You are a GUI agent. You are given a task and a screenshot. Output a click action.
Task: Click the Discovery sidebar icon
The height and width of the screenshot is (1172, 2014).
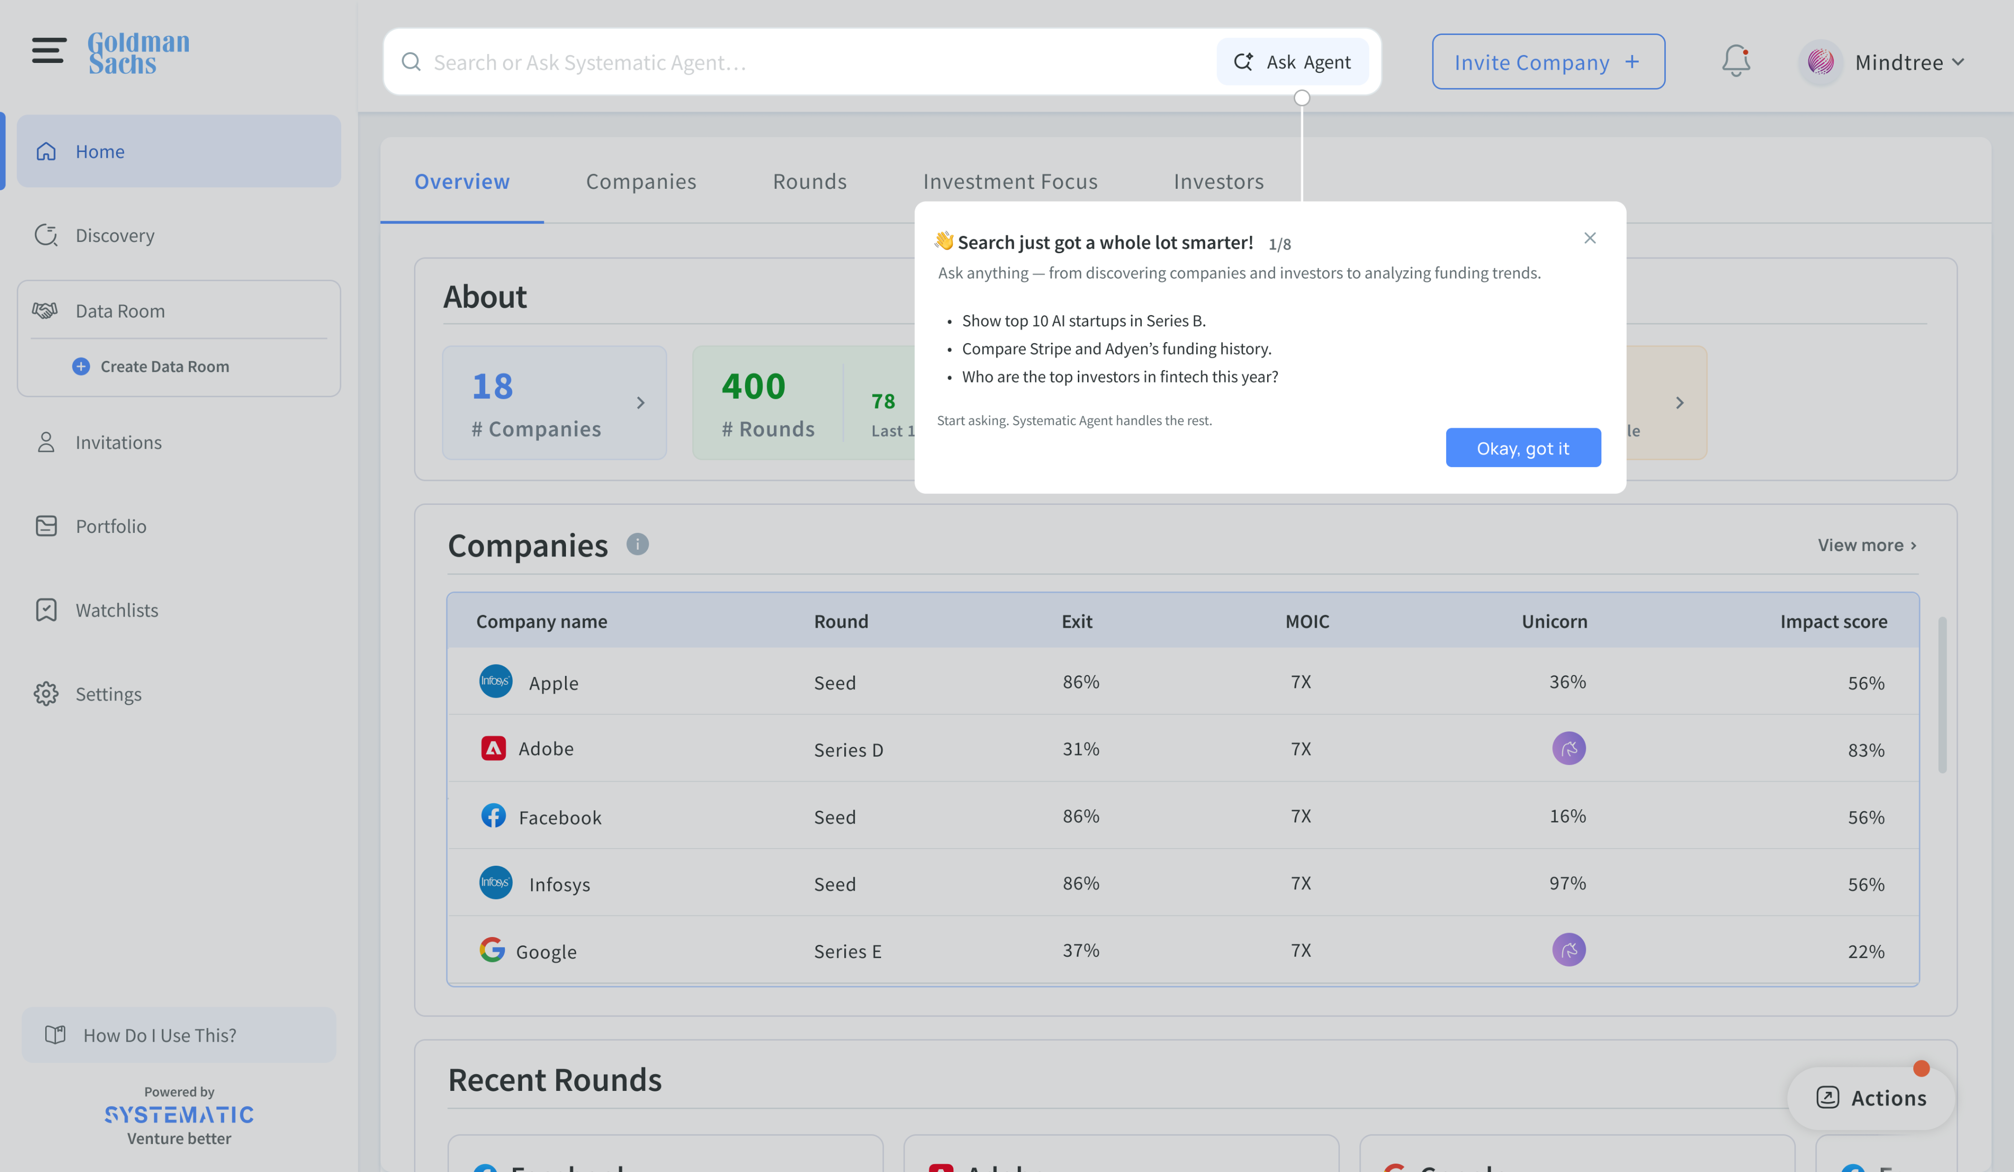[46, 235]
